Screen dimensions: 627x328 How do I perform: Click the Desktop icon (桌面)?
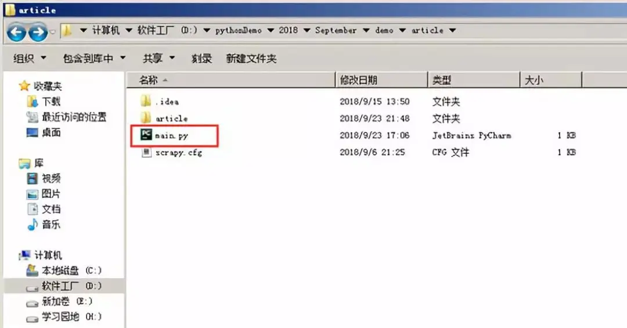(x=33, y=132)
